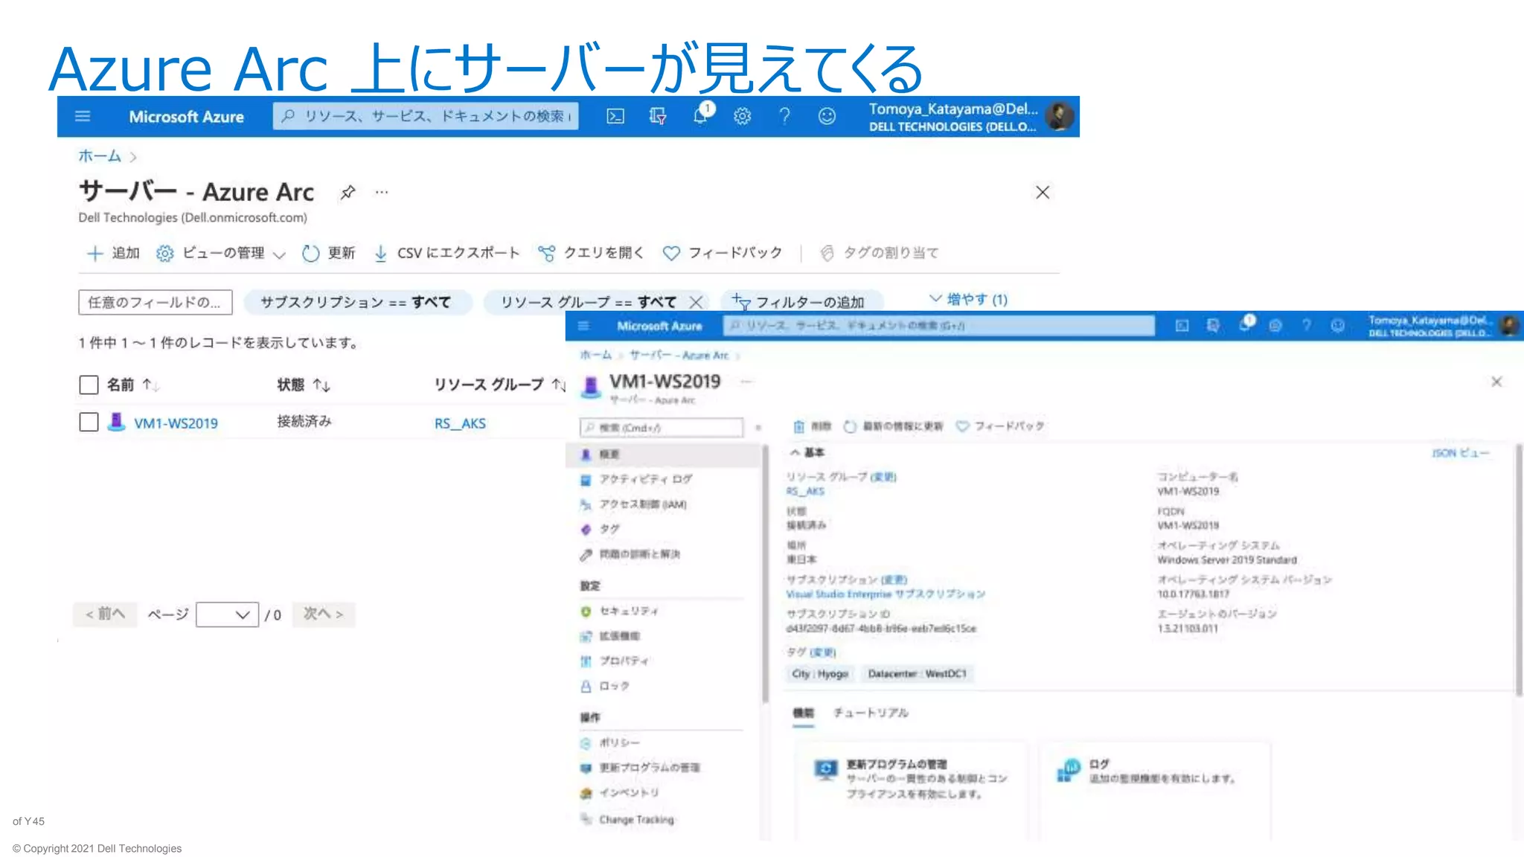Toggle the select-all checkbox beside 名前

tap(89, 385)
